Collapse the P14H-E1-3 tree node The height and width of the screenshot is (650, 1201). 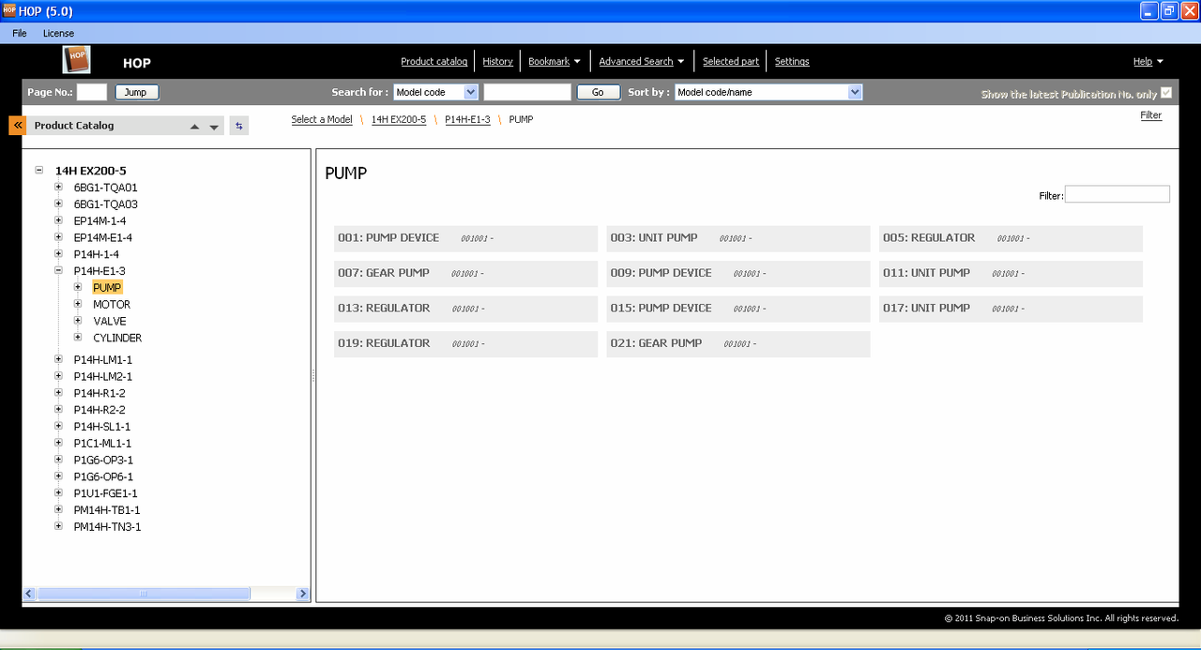(58, 271)
